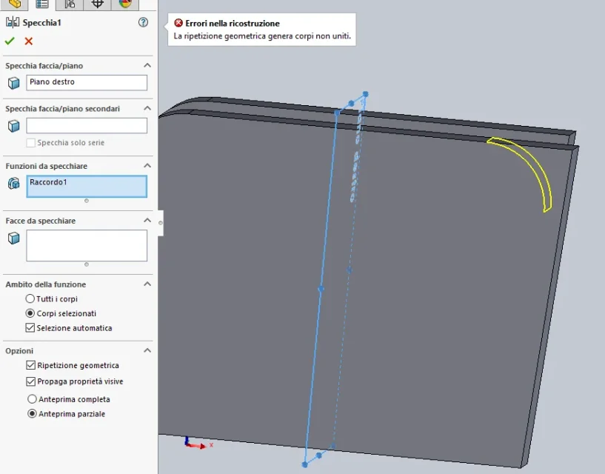Screen dimensions: 605x474
Task: Collapse Specchia faccia/piano section
Action: [147, 66]
